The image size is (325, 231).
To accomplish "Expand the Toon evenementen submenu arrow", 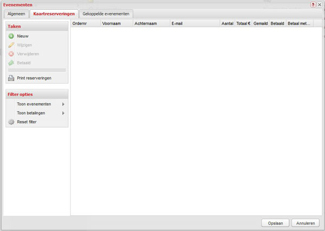I will [x=63, y=104].
